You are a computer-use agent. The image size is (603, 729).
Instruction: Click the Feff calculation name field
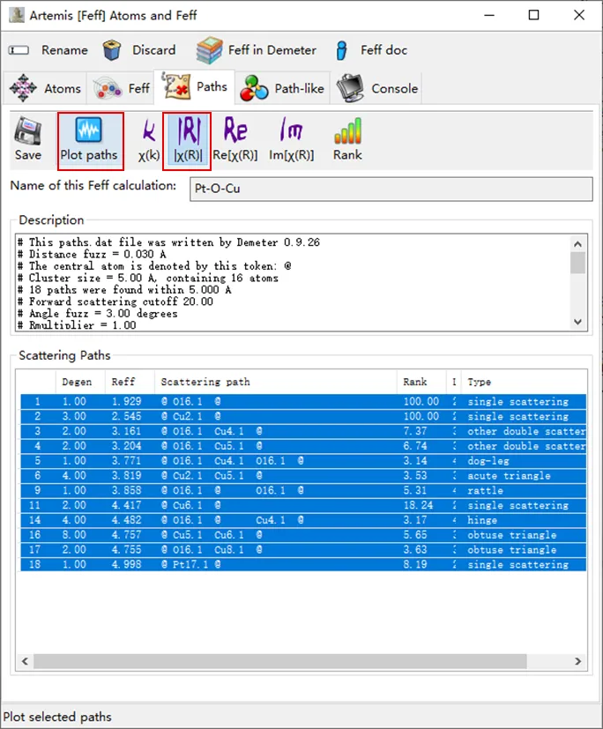click(391, 189)
